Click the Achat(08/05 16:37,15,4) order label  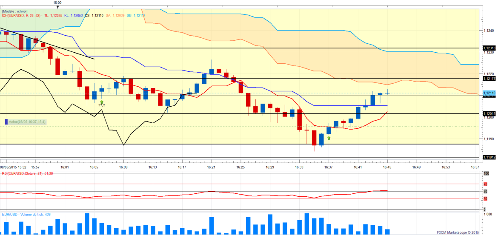[x=27, y=122]
